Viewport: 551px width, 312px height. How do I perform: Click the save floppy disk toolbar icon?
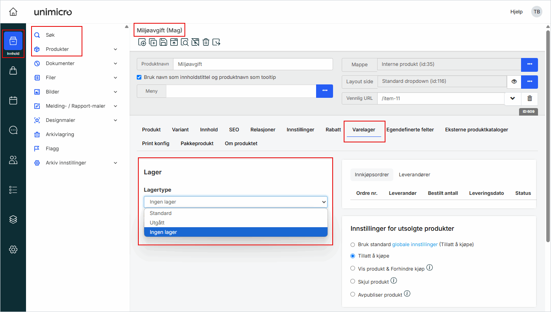click(163, 42)
